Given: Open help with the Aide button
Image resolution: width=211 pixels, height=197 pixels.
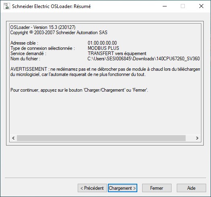Looking at the screenshot, I should point(191,188).
